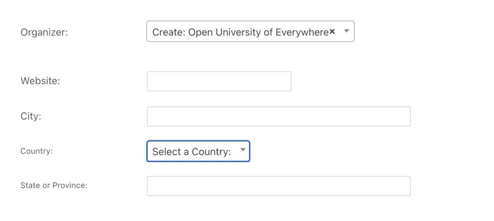
Task: Focus the State or Province input field
Action: pos(278,186)
